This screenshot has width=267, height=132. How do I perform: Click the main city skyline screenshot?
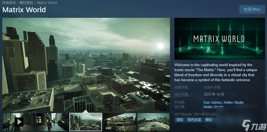86,65
